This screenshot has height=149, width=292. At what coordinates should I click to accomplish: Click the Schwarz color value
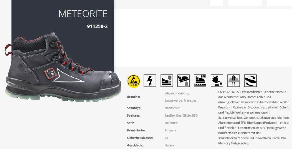[x=171, y=130]
